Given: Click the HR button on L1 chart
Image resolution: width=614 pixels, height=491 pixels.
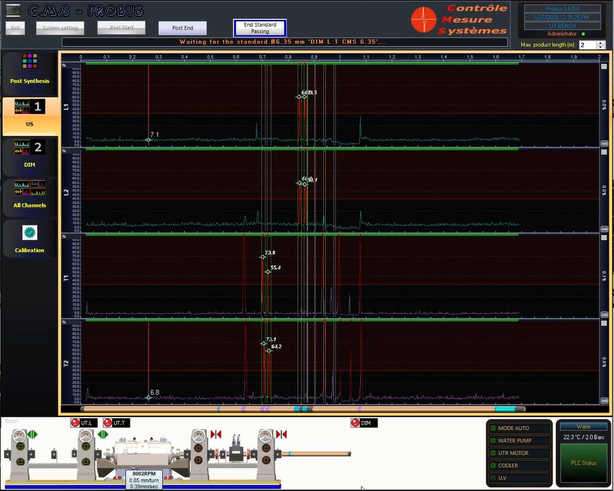Looking at the screenshot, I should (x=604, y=143).
